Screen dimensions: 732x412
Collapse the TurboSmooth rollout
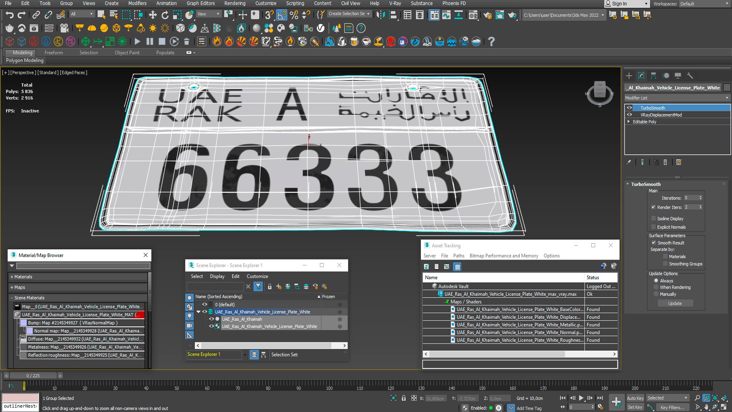[628, 184]
